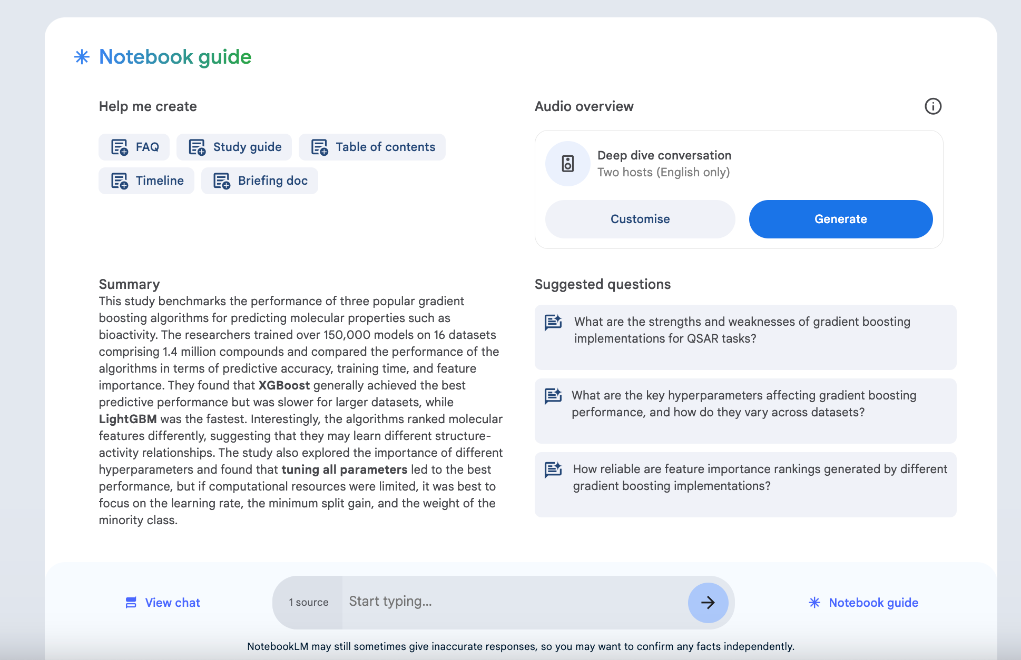Click sparkle chat icon on QSAR strengths question
The width and height of the screenshot is (1021, 660).
pyautogui.click(x=553, y=322)
